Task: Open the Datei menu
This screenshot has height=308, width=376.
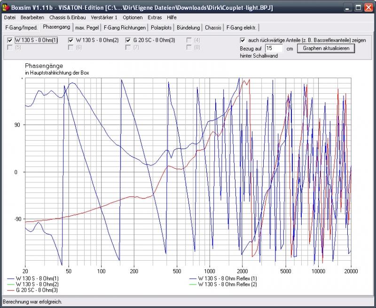Action: click(x=10, y=17)
